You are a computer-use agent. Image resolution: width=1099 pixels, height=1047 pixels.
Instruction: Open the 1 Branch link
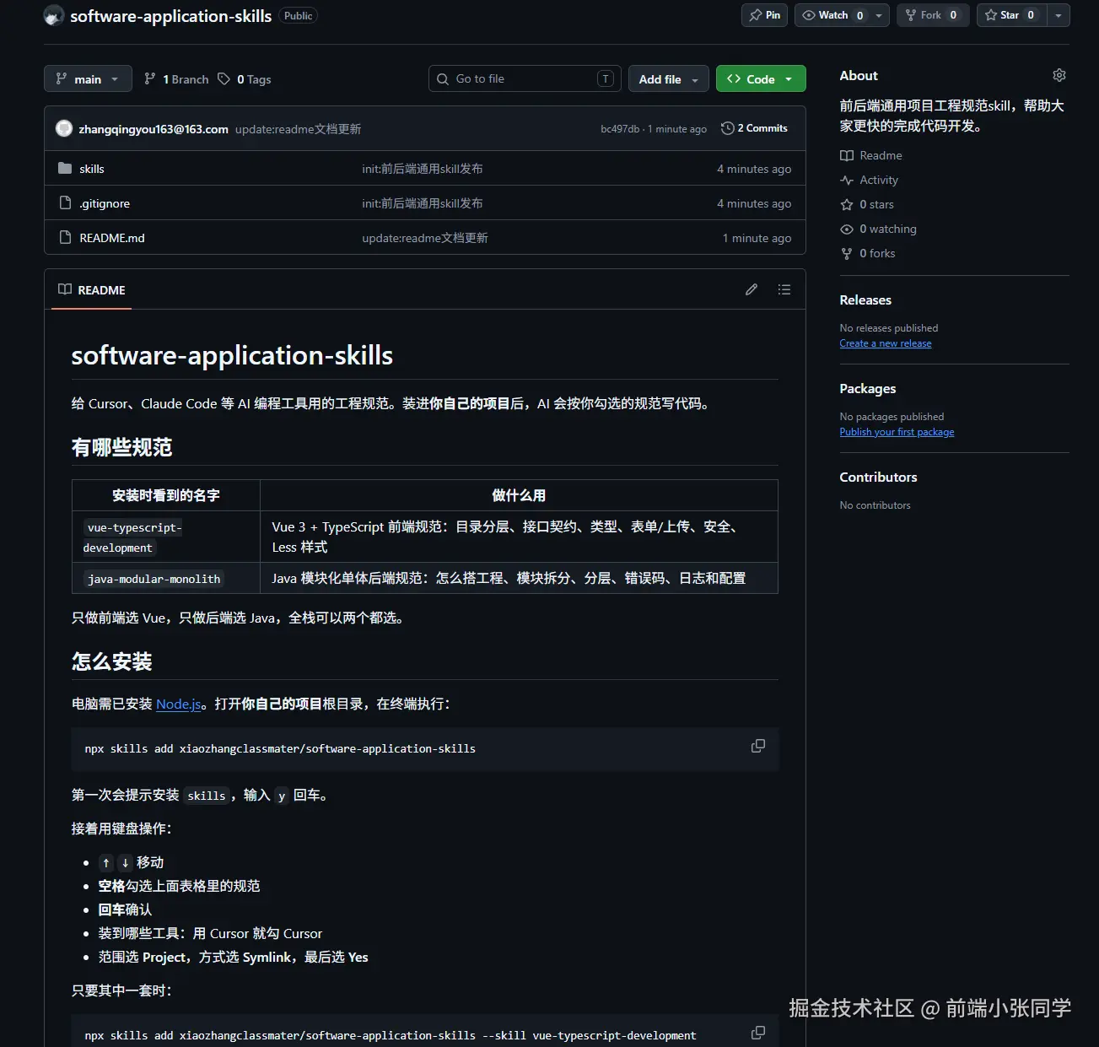point(176,78)
